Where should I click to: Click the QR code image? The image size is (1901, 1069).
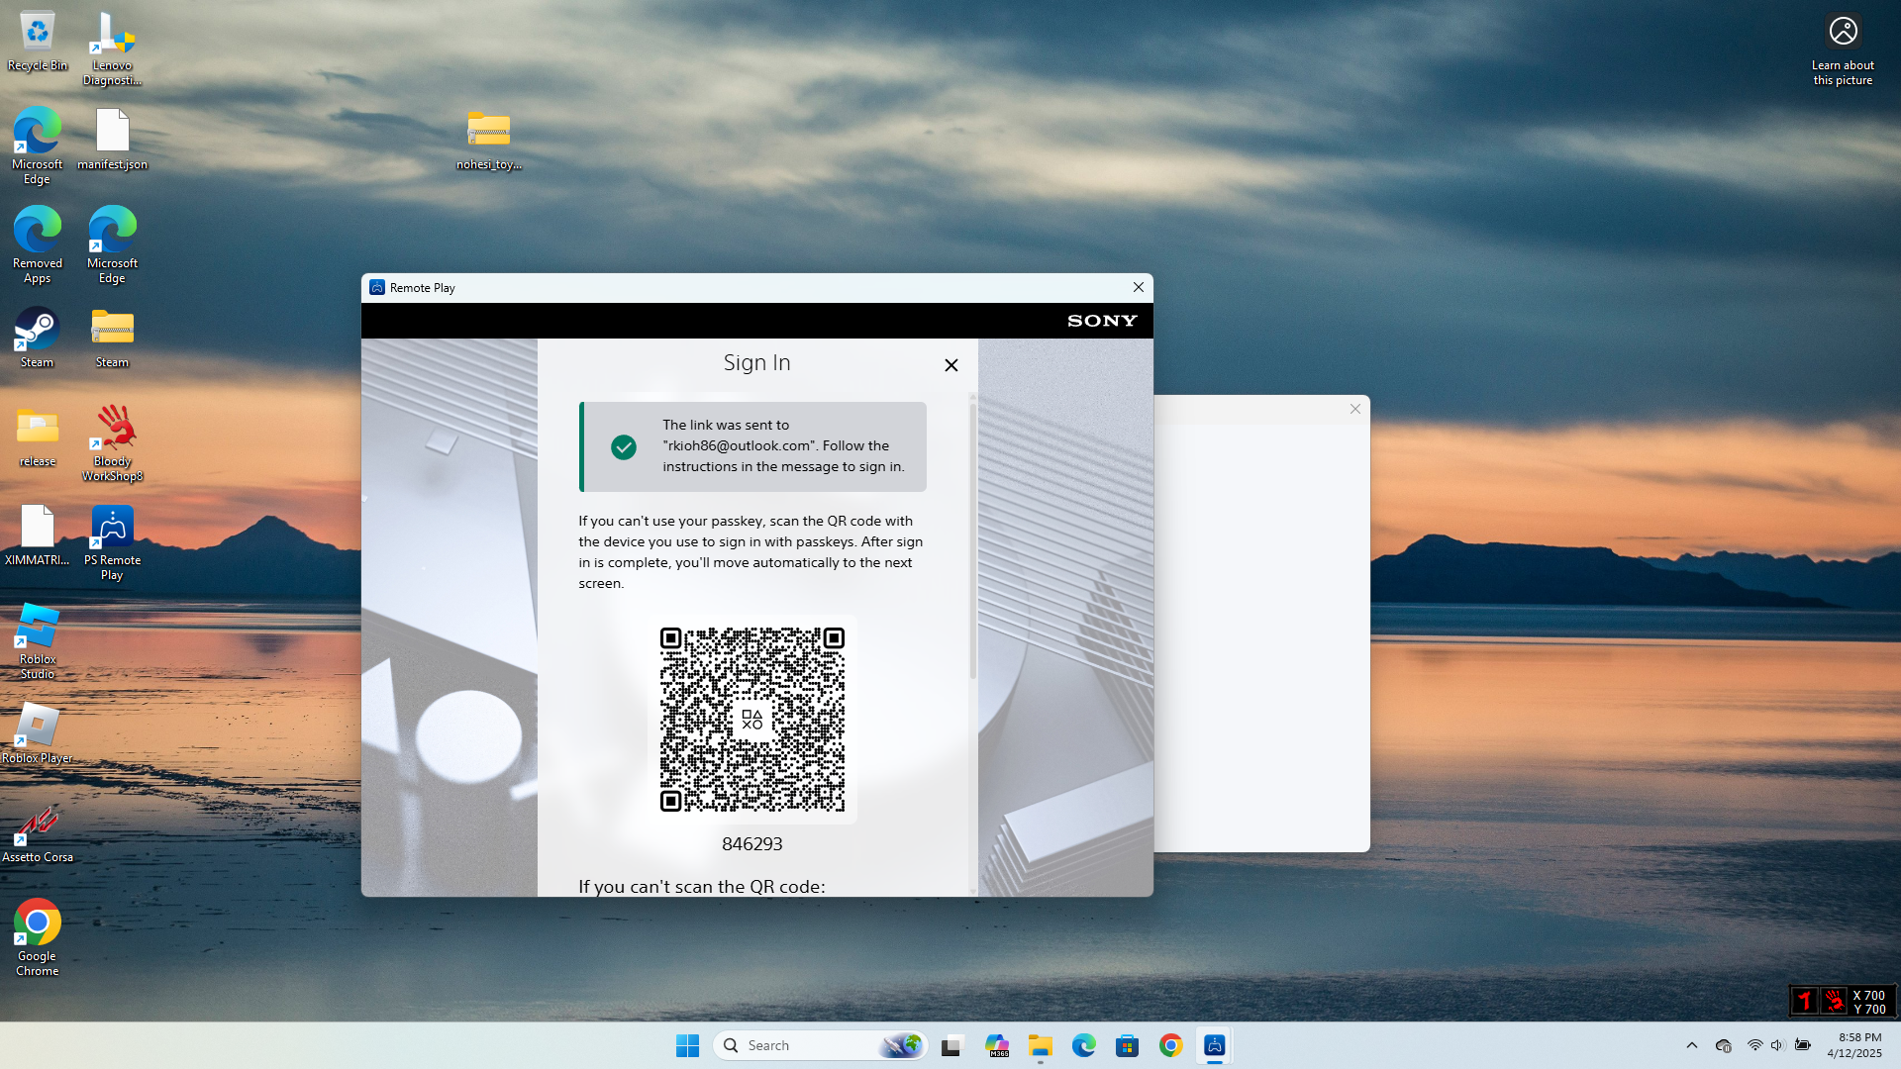(x=752, y=720)
